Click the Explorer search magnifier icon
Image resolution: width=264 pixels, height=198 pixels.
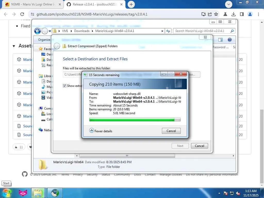232,31
